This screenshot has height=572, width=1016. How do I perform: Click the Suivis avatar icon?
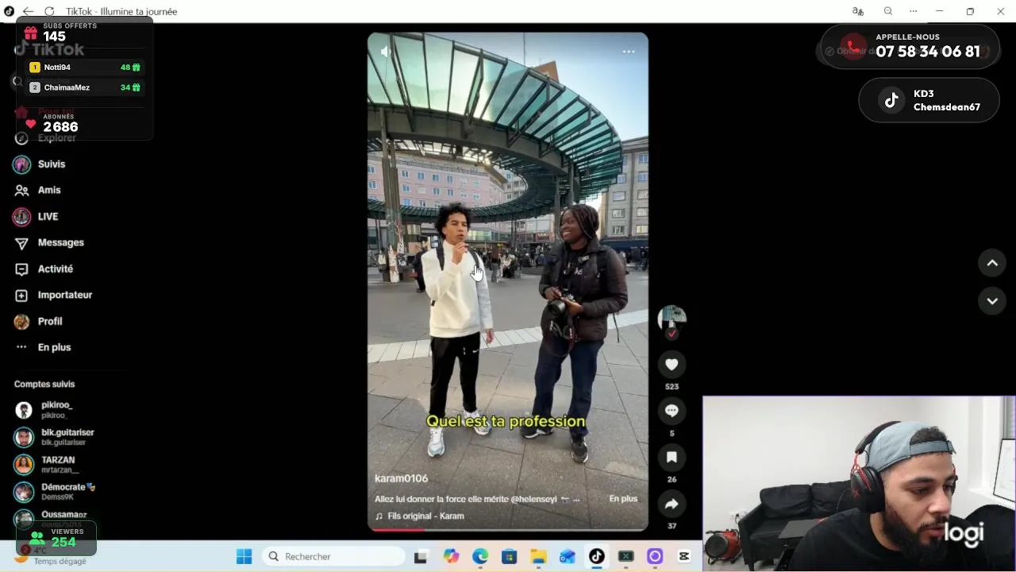pos(21,164)
